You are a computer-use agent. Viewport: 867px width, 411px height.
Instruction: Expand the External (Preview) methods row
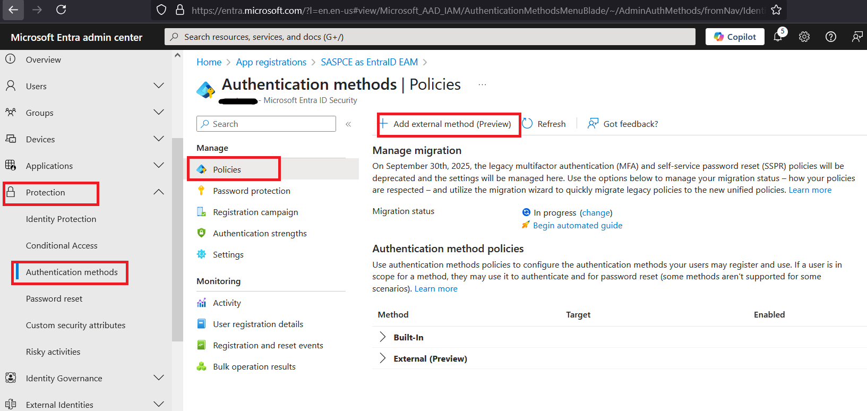[382, 358]
